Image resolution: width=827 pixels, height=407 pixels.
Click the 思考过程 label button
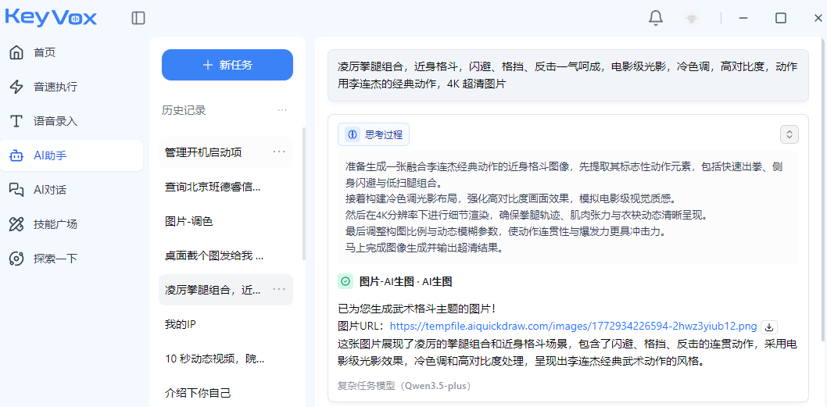tap(374, 134)
